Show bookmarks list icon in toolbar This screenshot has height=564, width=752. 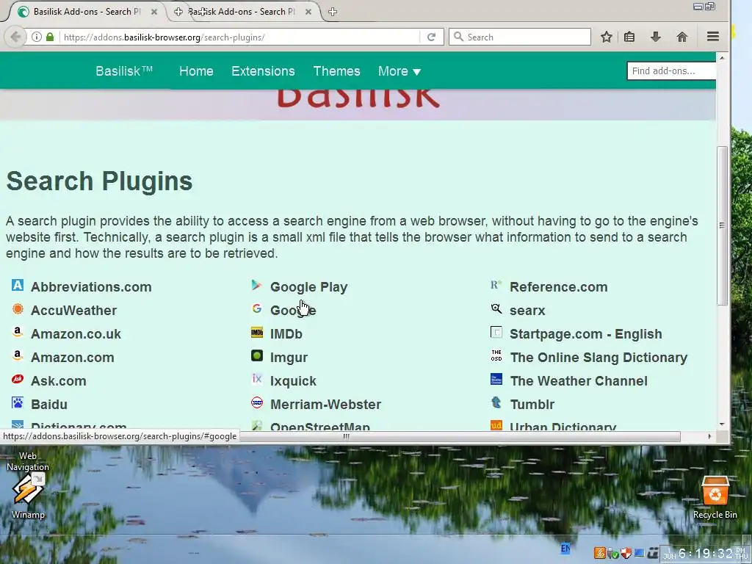tap(629, 37)
